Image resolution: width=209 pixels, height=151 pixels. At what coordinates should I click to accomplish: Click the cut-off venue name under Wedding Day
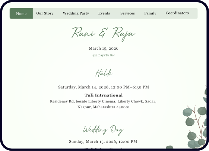(x=104, y=148)
